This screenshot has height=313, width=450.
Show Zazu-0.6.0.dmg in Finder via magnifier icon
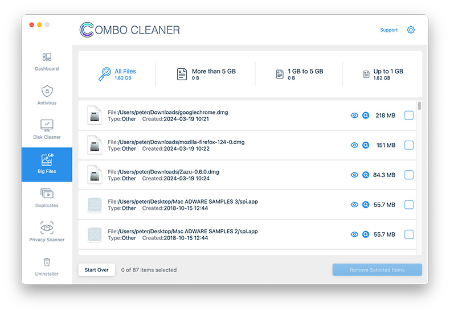(366, 175)
